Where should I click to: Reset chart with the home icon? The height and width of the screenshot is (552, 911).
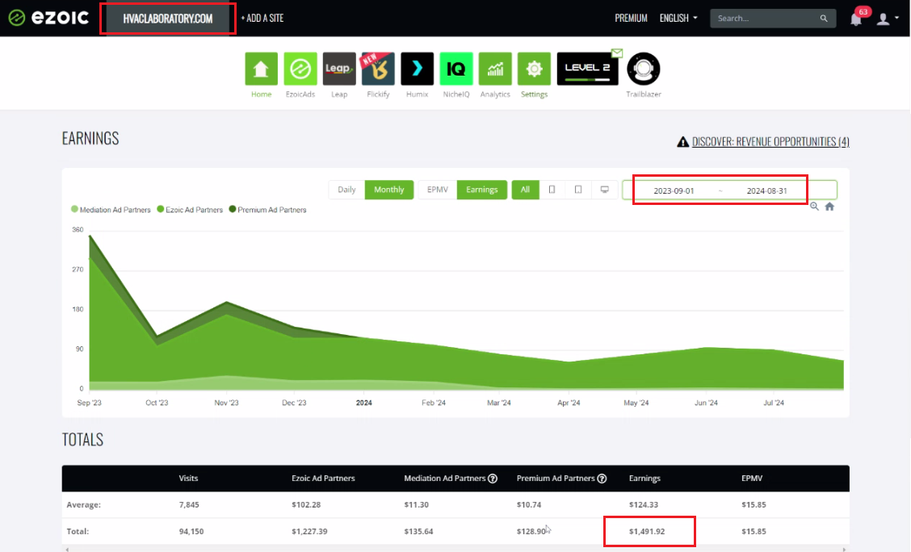(x=829, y=207)
